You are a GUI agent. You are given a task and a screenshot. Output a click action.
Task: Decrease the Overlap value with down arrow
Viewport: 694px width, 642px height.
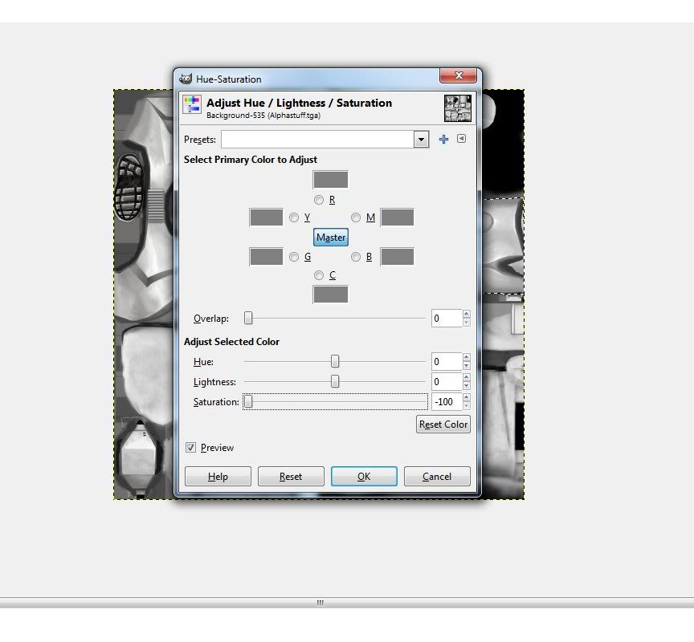click(x=466, y=323)
